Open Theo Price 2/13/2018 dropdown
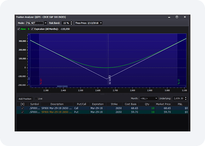 tap(89, 23)
